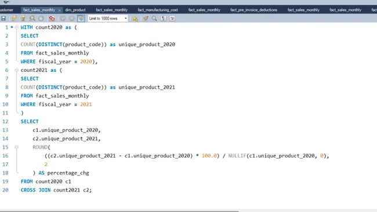Click the WITH keyword on line 1
The image size is (377, 212).
(27, 27)
